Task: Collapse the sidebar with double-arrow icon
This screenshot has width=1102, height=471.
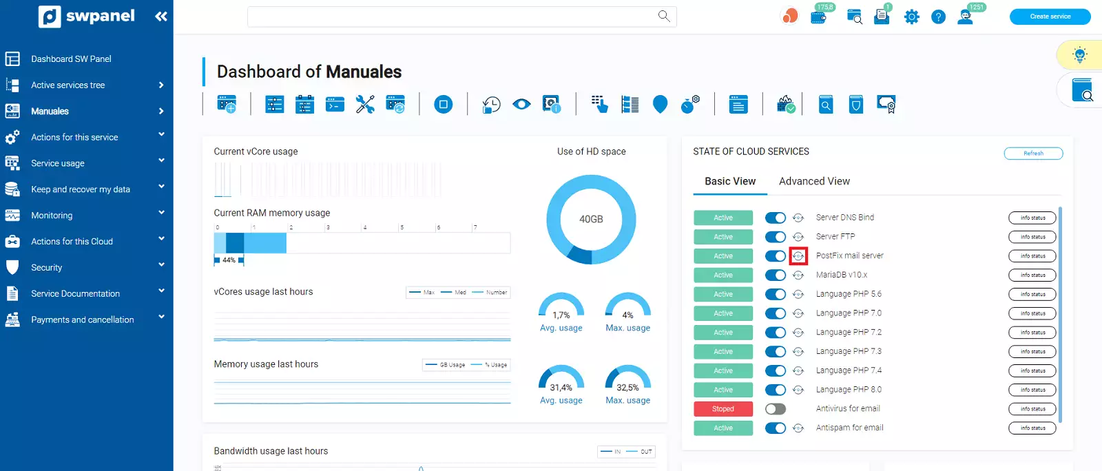Action: pyautogui.click(x=161, y=16)
